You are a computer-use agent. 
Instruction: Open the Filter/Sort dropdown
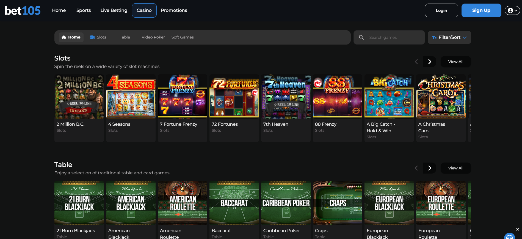pyautogui.click(x=449, y=37)
